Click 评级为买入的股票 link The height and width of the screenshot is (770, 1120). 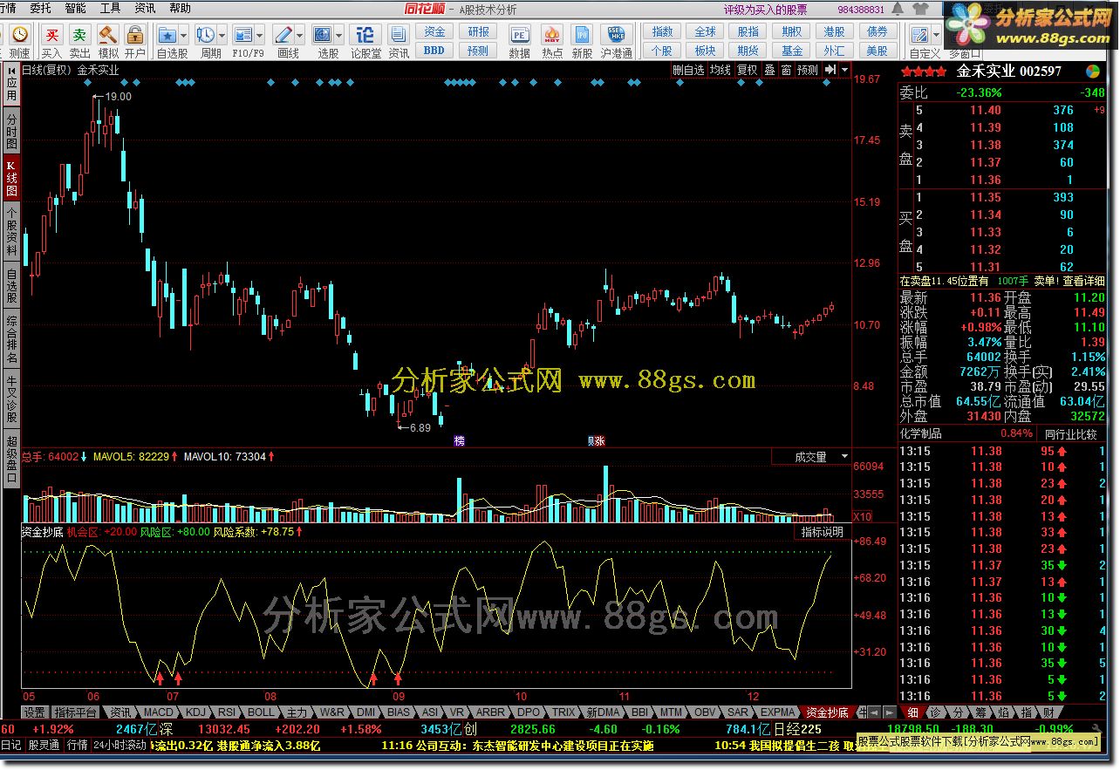pyautogui.click(x=766, y=10)
